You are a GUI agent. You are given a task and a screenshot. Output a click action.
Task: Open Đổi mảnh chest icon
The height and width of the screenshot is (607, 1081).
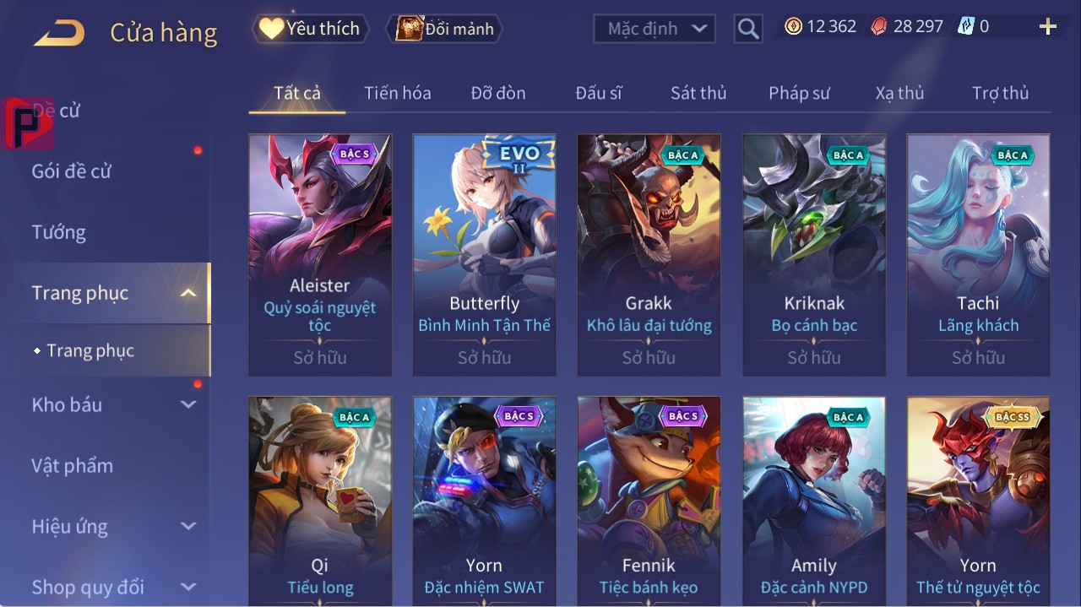click(x=410, y=29)
